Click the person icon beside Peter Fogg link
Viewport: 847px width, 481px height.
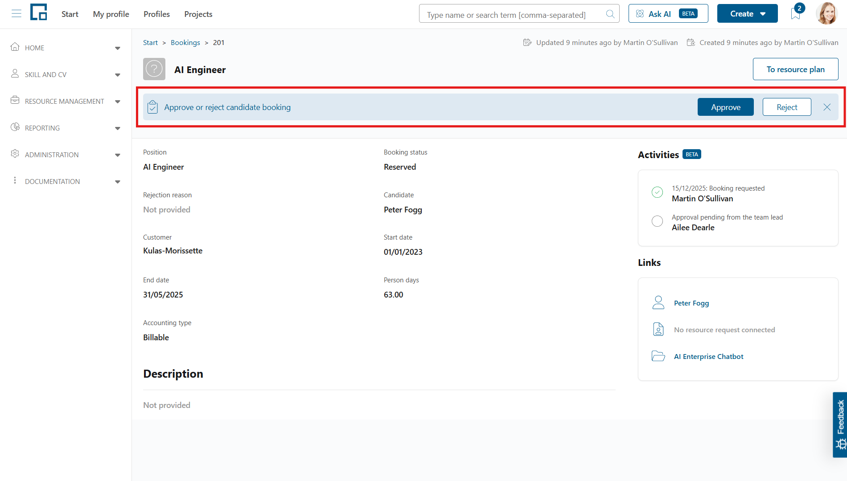point(658,303)
